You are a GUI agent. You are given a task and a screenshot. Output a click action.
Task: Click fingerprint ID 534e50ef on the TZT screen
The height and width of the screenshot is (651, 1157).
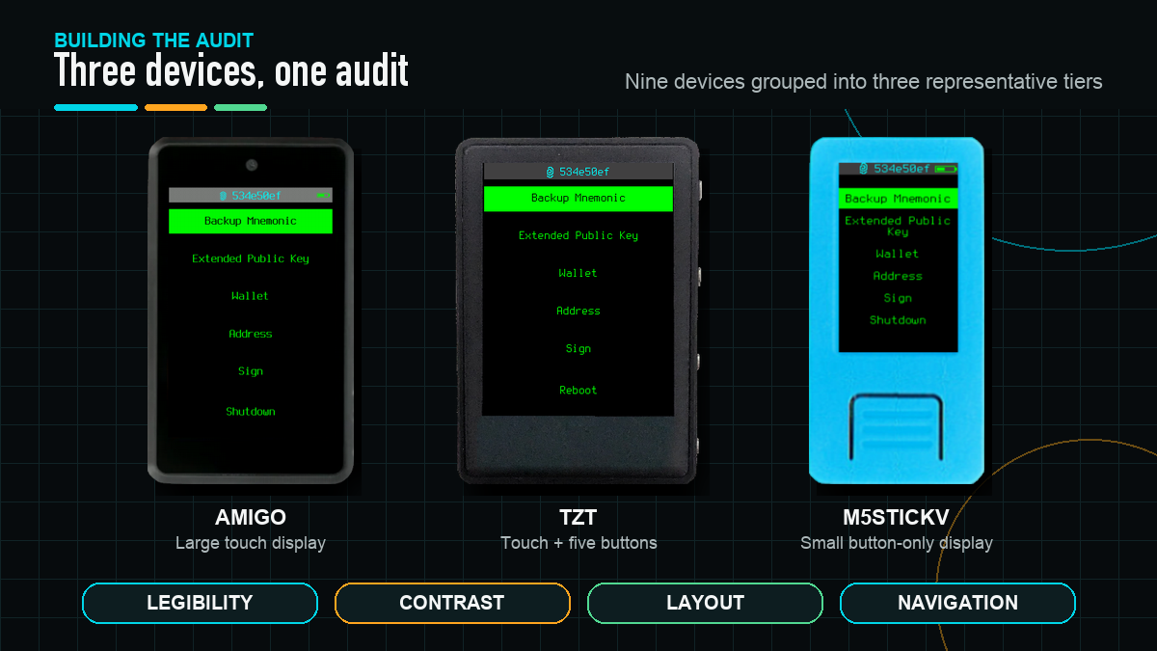(x=584, y=172)
